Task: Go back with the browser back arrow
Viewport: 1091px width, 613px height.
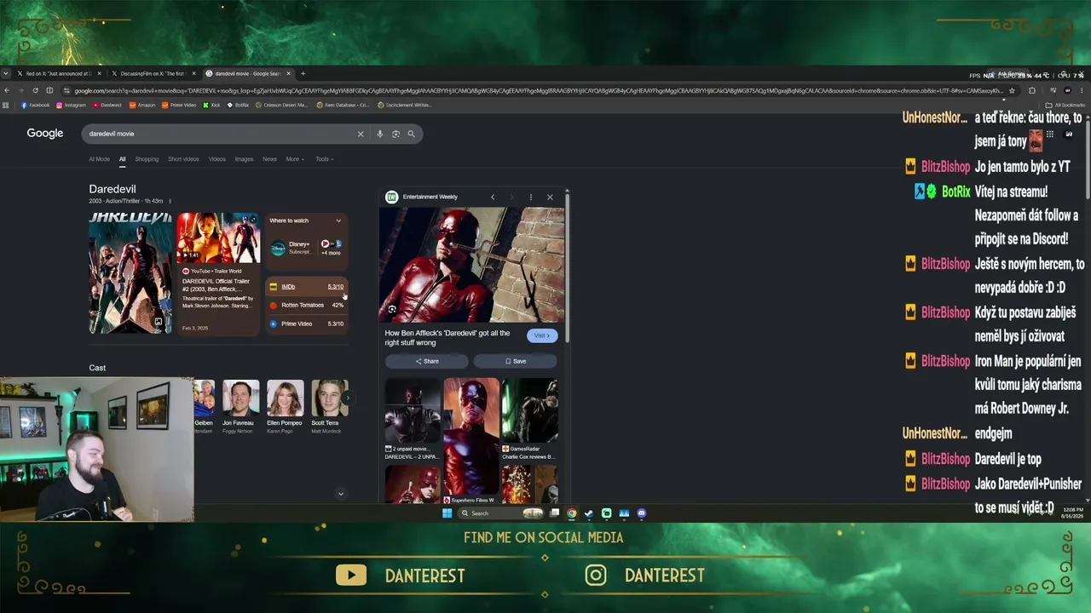Action: coord(7,90)
